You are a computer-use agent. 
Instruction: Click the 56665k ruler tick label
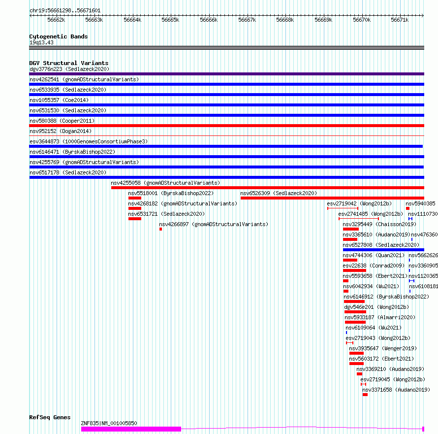(x=170, y=20)
